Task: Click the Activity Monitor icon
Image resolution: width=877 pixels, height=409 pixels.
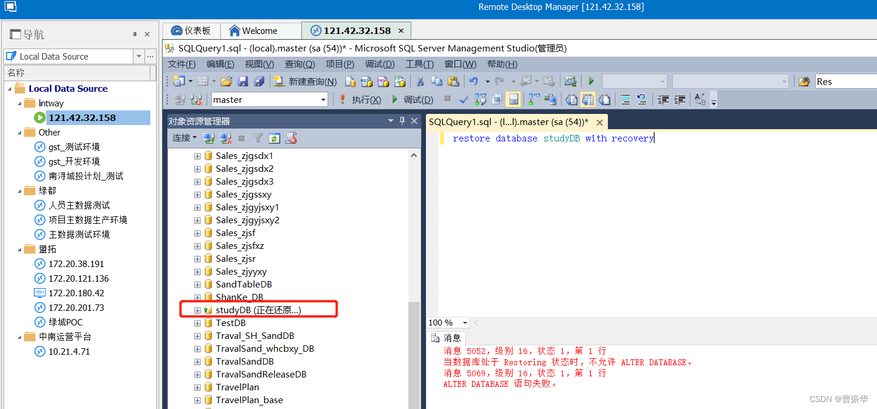Action: 570,81
